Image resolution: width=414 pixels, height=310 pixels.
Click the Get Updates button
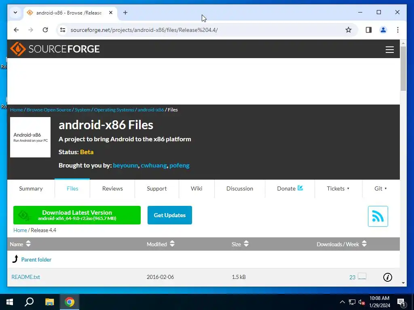point(170,215)
